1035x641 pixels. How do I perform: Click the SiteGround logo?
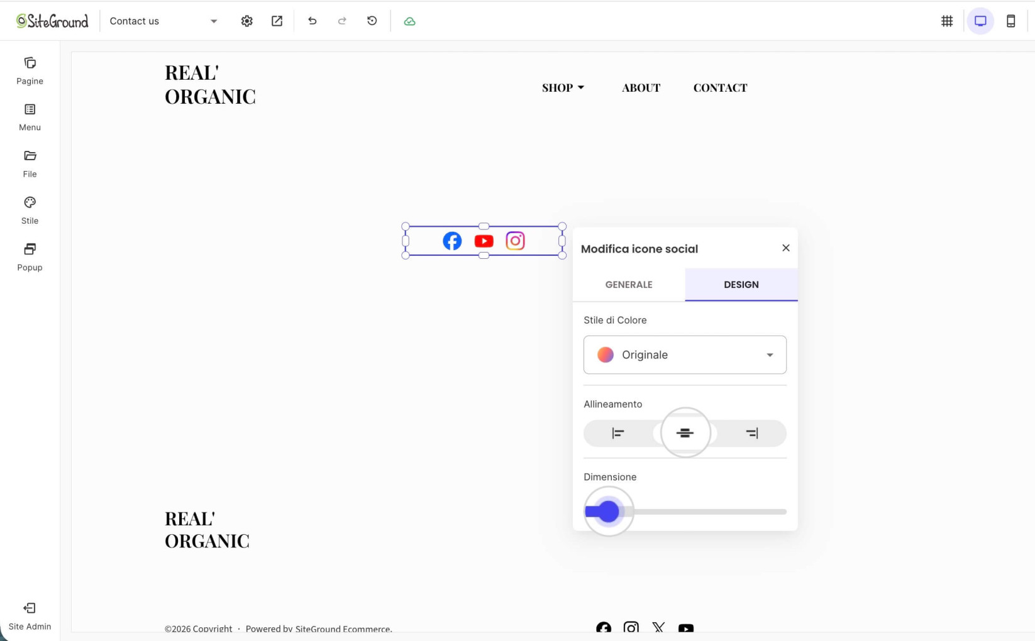(x=52, y=21)
